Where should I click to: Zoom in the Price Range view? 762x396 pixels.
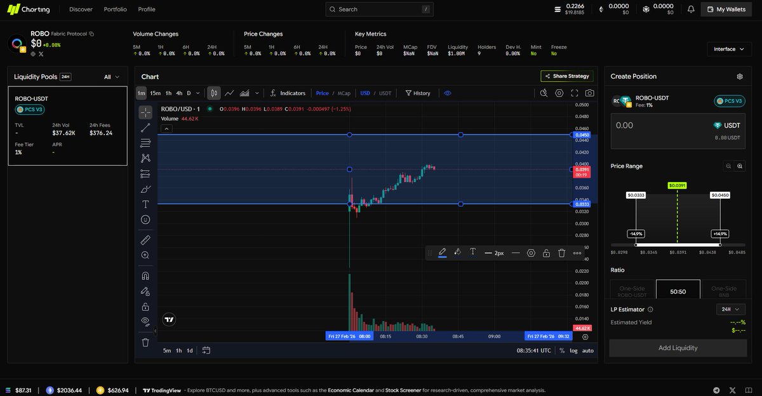[x=740, y=166]
